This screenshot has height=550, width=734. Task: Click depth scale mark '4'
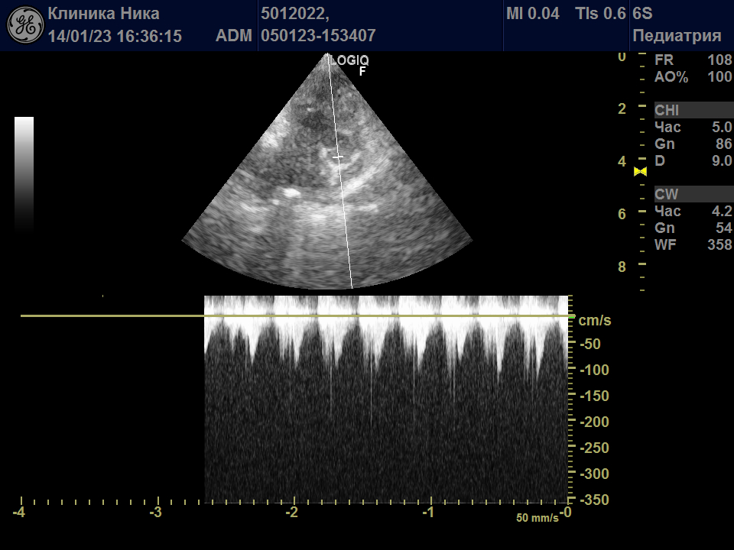(622, 161)
